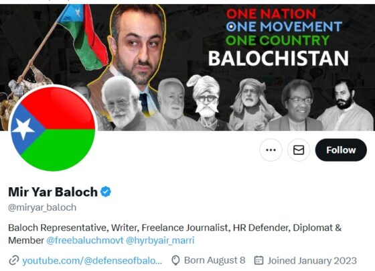
Task: Click the Joined January 2023 text
Action: (x=312, y=261)
